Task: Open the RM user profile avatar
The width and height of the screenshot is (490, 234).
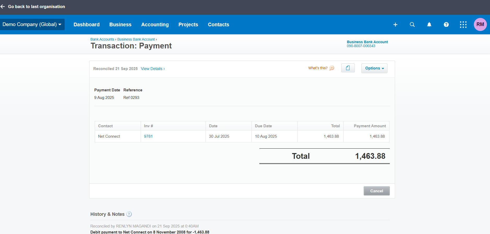Action: [x=480, y=24]
